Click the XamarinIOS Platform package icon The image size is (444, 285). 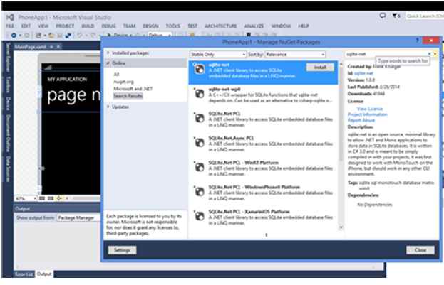pyautogui.click(x=200, y=216)
